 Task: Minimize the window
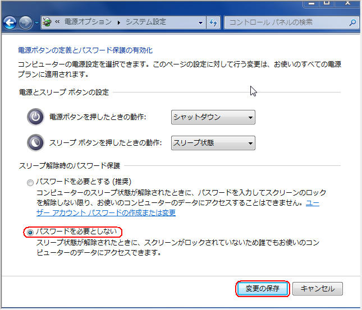pyautogui.click(x=311, y=3)
